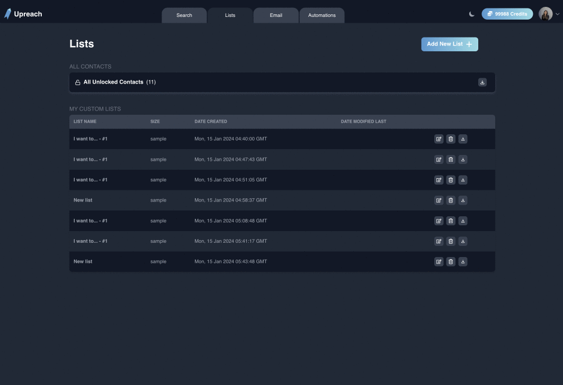Image resolution: width=563 pixels, height=385 pixels.
Task: Edit the New list created at 04:58:37
Action: (439, 200)
